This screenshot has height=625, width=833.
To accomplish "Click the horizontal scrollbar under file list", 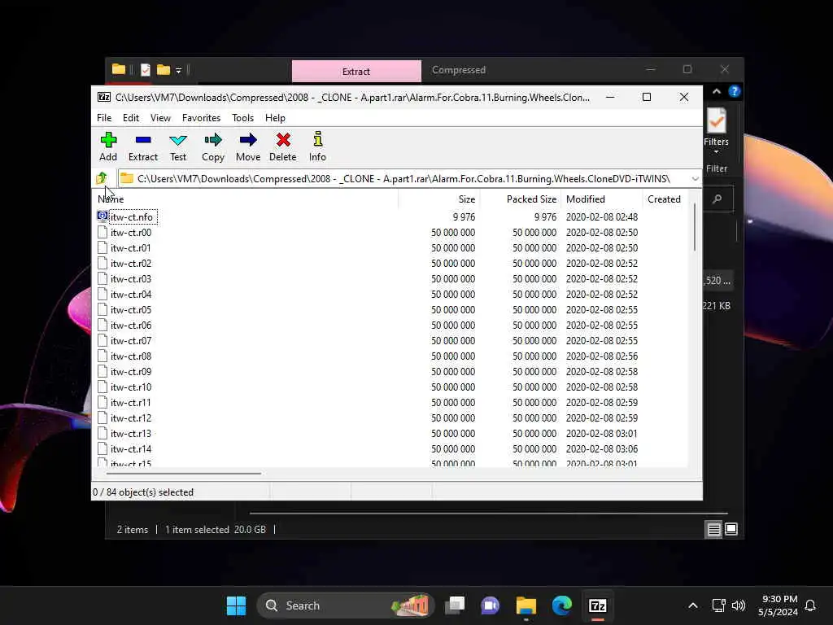I will [183, 473].
